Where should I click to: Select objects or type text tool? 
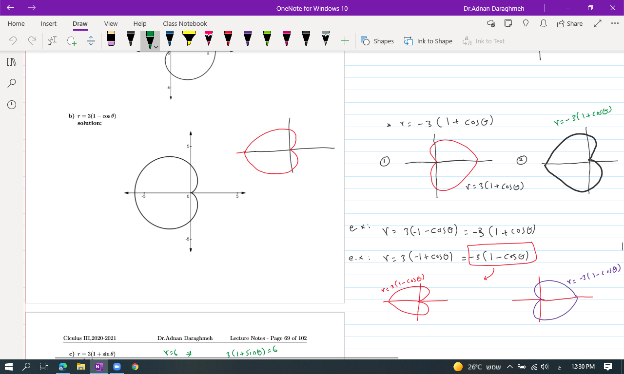(52, 41)
